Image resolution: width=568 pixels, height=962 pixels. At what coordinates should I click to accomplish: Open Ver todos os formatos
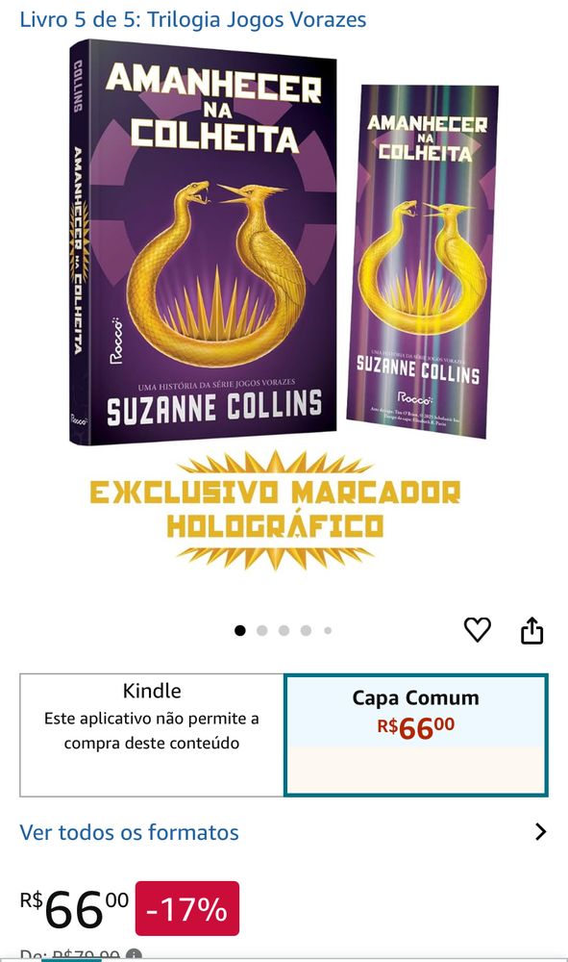(x=130, y=832)
